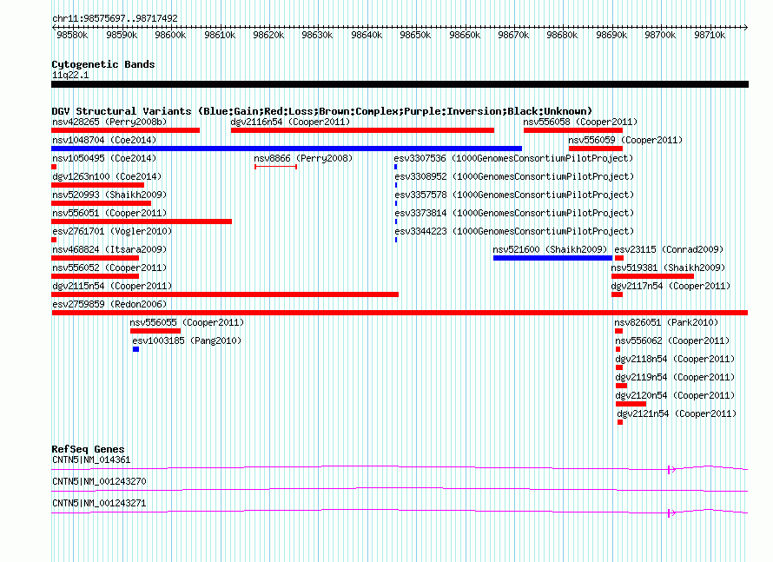Viewport: 773px width, 562px height.
Task: Open nsv556059 (Cooper2011) variant label
Action: coord(625,140)
